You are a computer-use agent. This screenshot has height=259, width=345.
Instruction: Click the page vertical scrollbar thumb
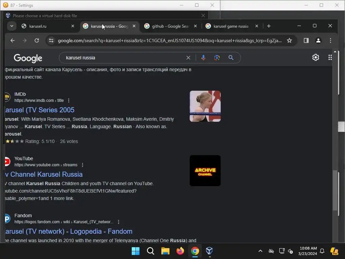tap(335, 191)
